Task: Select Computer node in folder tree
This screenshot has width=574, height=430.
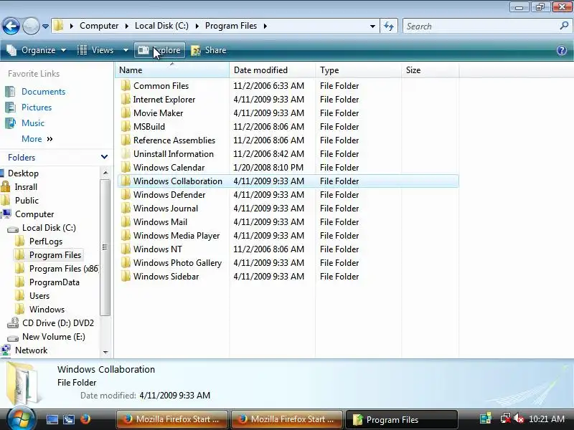Action: pos(34,214)
